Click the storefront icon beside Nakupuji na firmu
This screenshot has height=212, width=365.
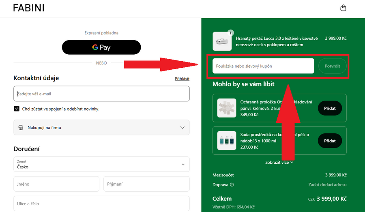click(x=21, y=128)
